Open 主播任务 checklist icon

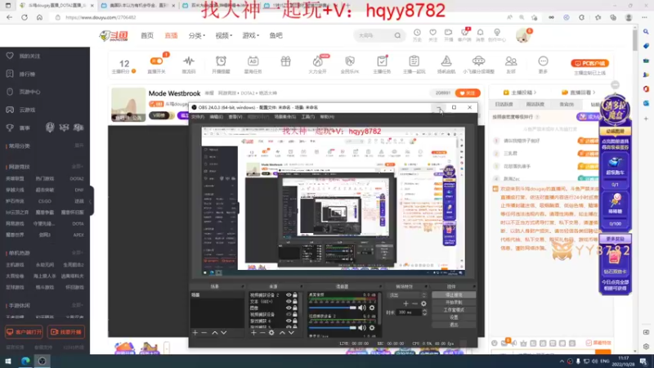point(382,61)
